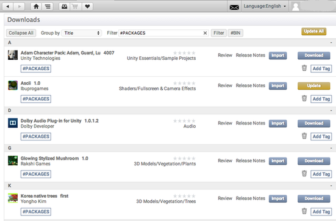Delete Dolby Audio Plug-in with trash icon
Image resolution: width=336 pixels, height=221 pixels.
pos(304,136)
